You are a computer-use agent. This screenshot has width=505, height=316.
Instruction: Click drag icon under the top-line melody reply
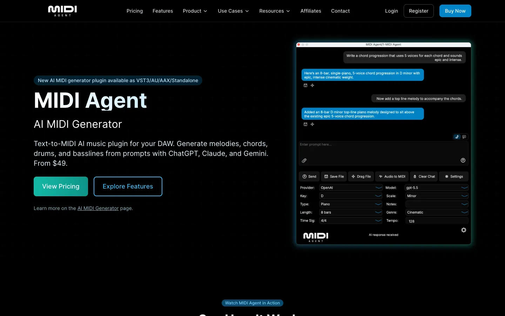click(312, 124)
